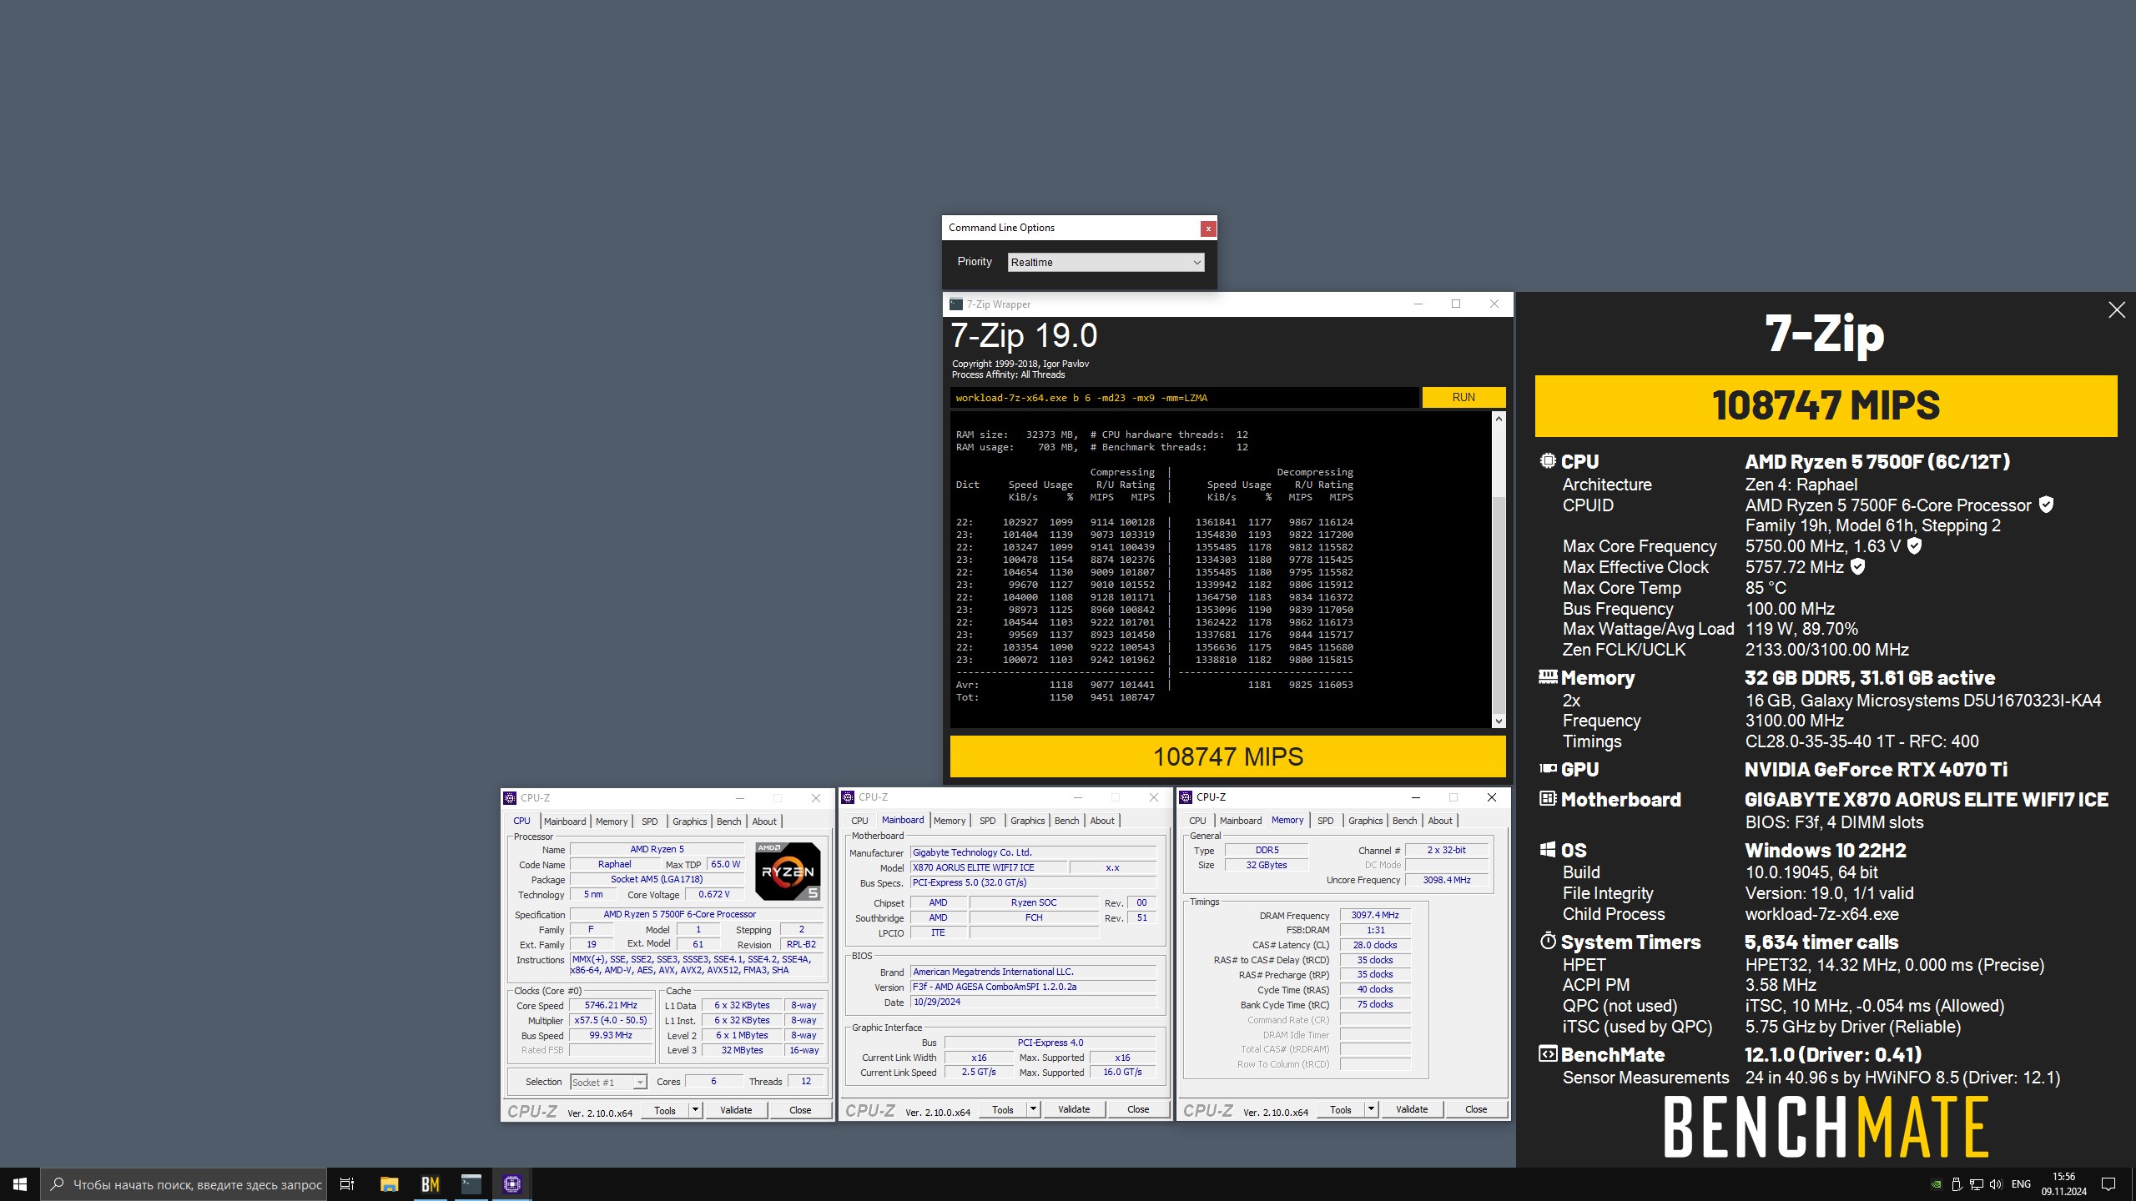
Task: Switch to the SPD tab in the middle CPU-Z window
Action: (987, 821)
